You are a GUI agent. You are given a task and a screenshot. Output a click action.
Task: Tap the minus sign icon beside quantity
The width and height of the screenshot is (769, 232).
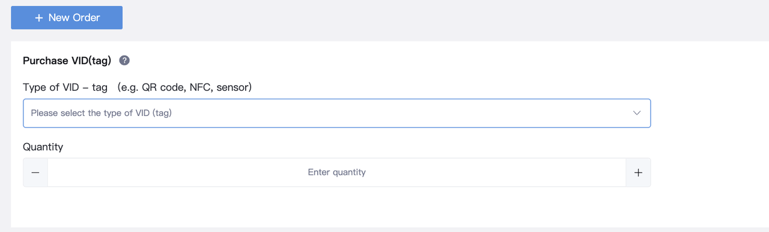(35, 172)
